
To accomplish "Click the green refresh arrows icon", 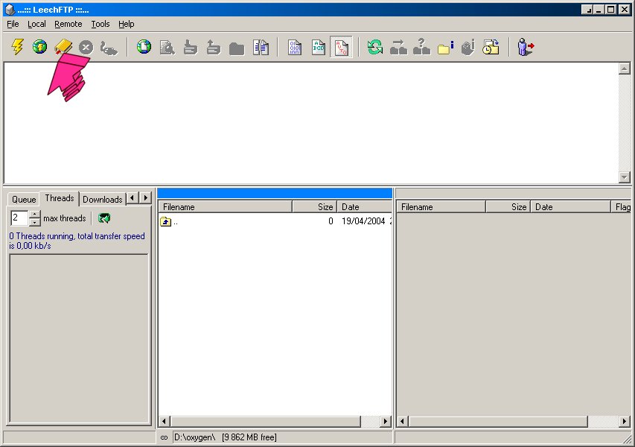I will coord(375,47).
